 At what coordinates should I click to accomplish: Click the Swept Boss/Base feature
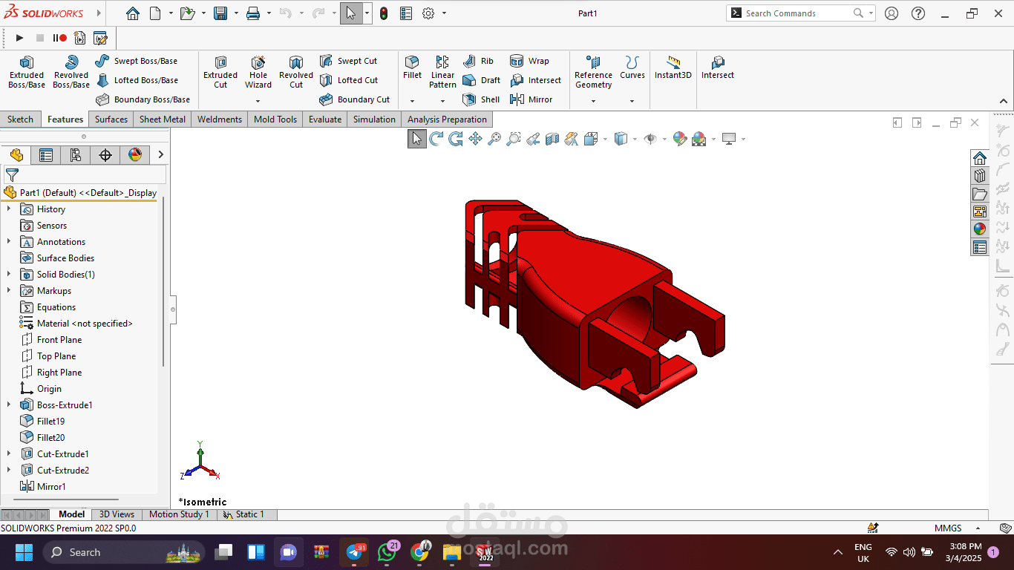[137, 61]
